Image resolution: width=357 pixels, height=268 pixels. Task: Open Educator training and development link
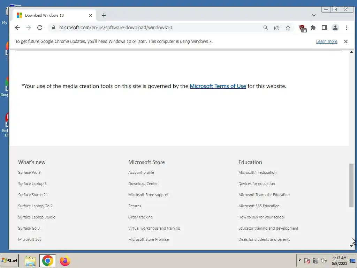tap(268, 228)
